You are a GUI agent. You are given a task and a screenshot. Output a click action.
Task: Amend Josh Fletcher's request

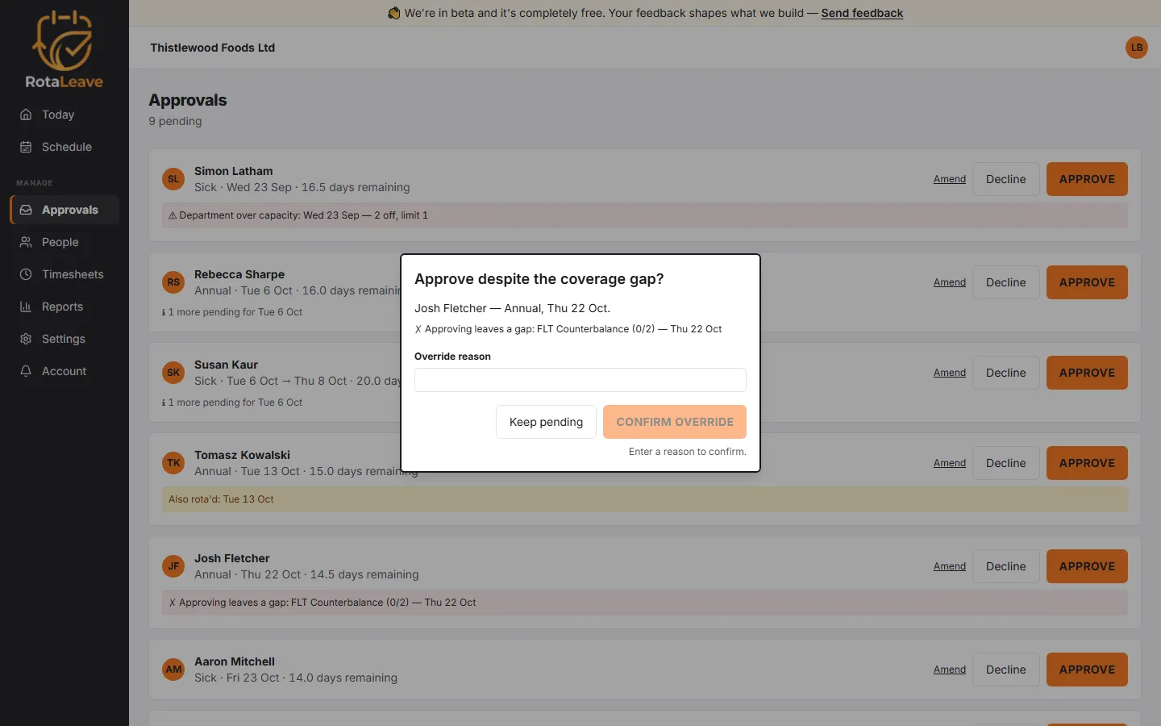[x=950, y=566]
